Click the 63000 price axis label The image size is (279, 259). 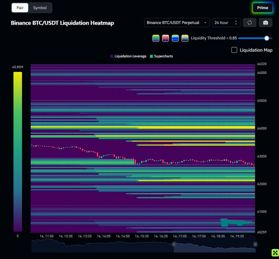point(262,156)
